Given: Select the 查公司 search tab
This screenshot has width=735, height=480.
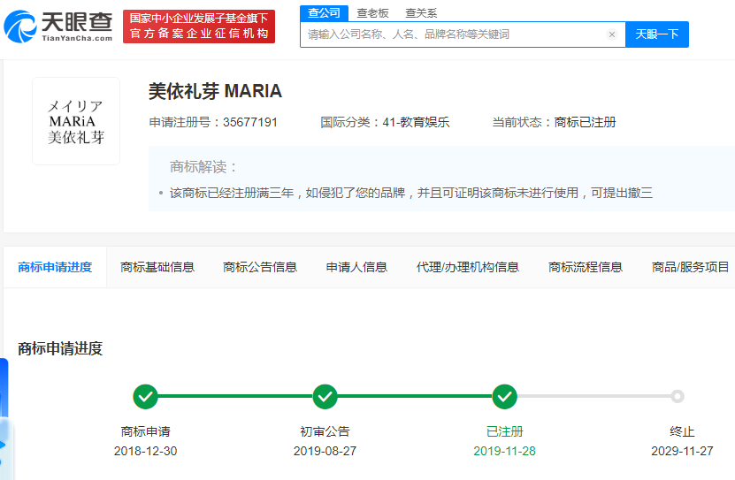Looking at the screenshot, I should click(324, 13).
